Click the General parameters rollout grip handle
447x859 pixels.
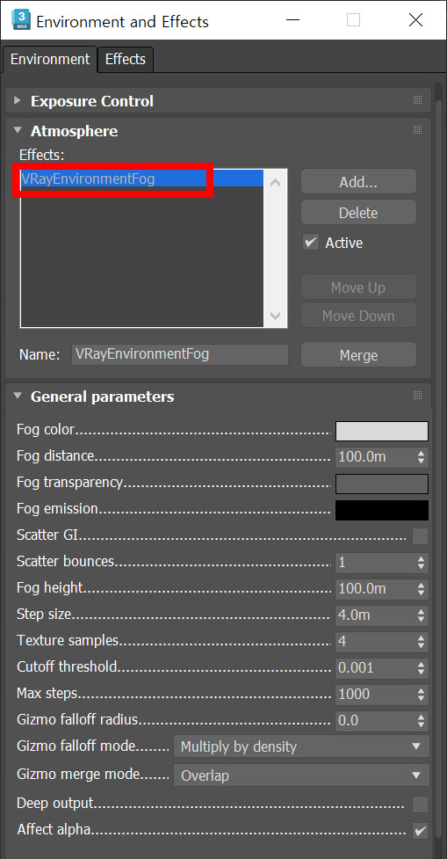[x=417, y=395]
